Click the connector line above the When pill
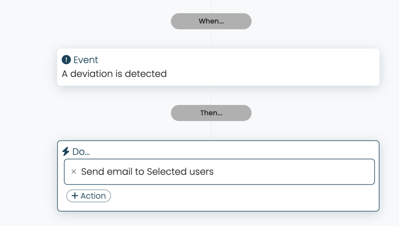 tap(211, 6)
